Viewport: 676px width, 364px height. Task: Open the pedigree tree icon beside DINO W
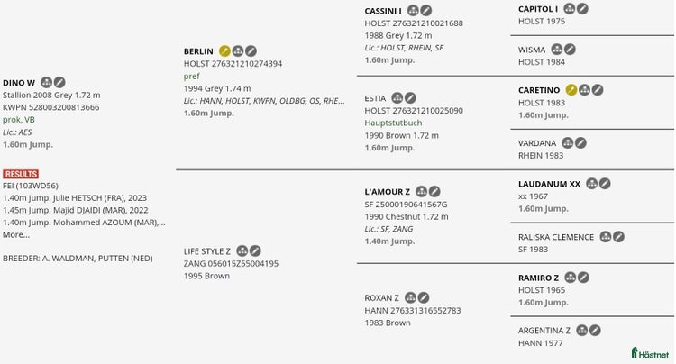point(47,82)
